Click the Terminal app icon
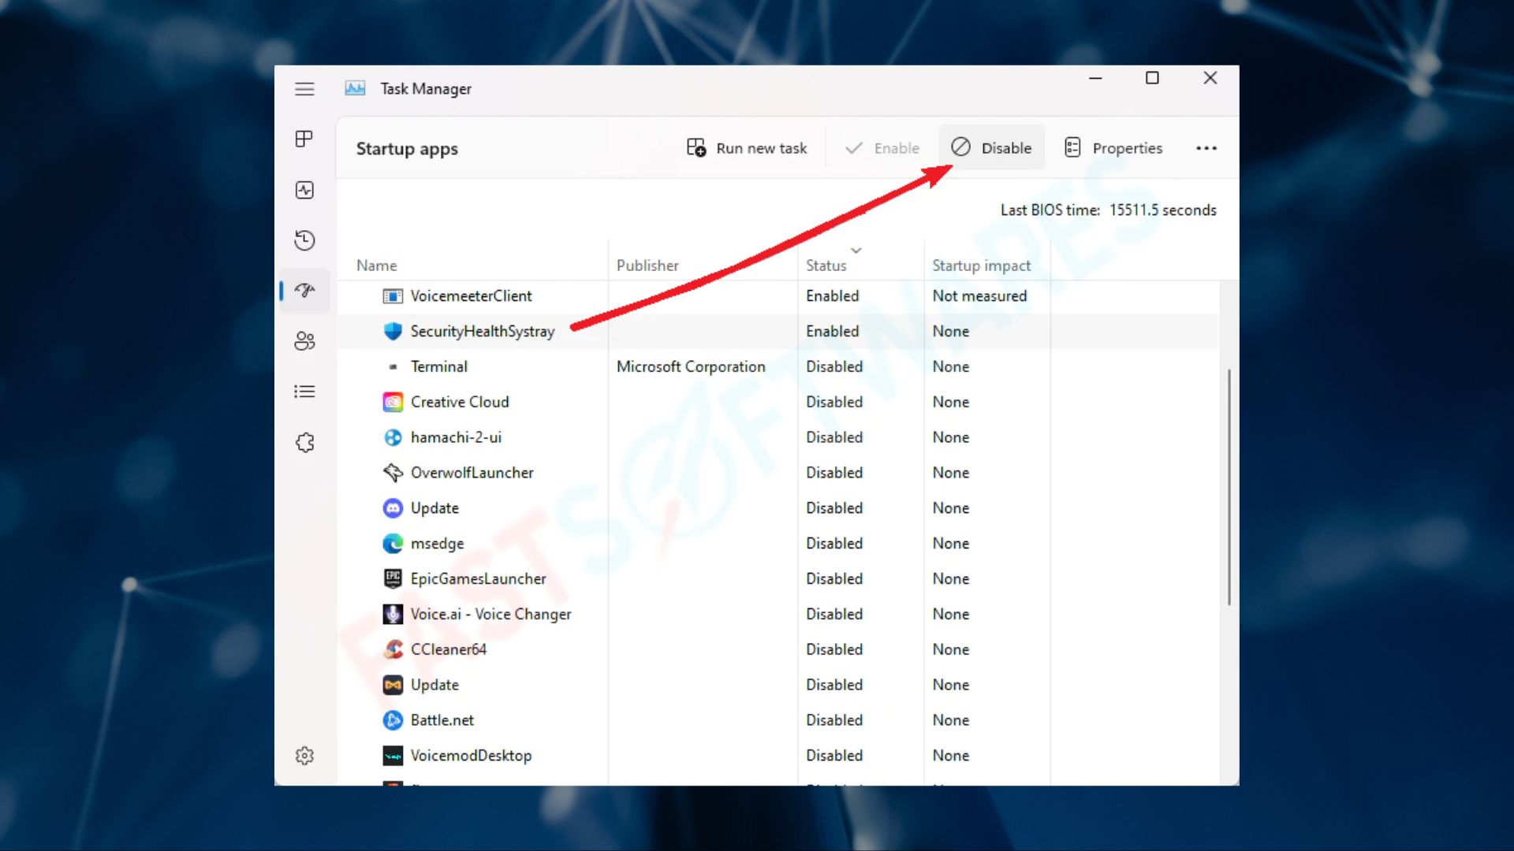This screenshot has width=1514, height=851. [393, 367]
